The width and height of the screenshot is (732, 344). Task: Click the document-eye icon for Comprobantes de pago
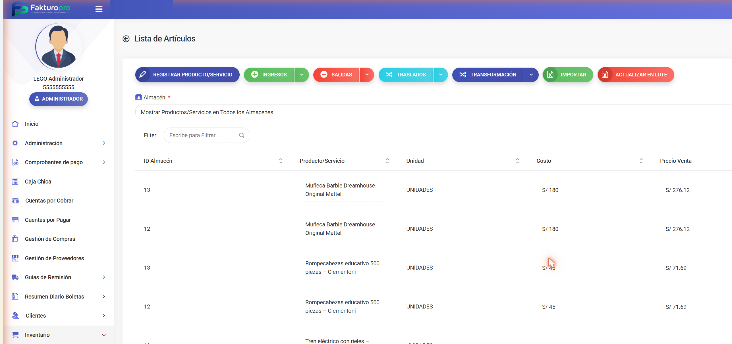point(15,162)
